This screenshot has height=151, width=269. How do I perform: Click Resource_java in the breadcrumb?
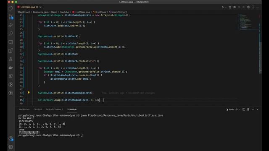(x=41, y=12)
